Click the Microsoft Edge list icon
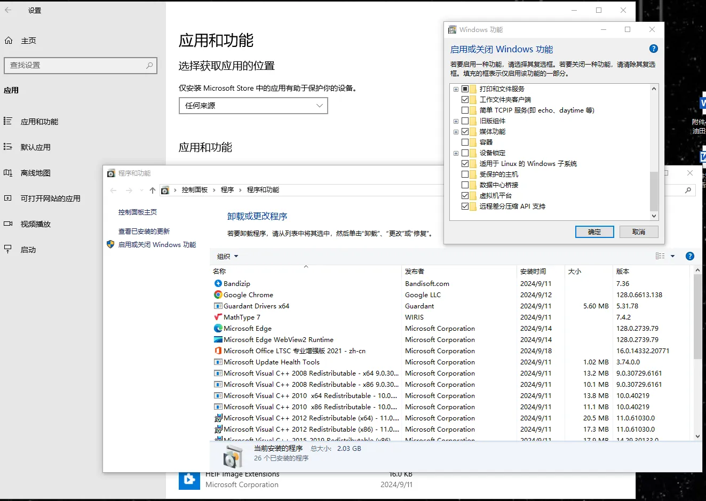The height and width of the screenshot is (501, 706). [218, 328]
